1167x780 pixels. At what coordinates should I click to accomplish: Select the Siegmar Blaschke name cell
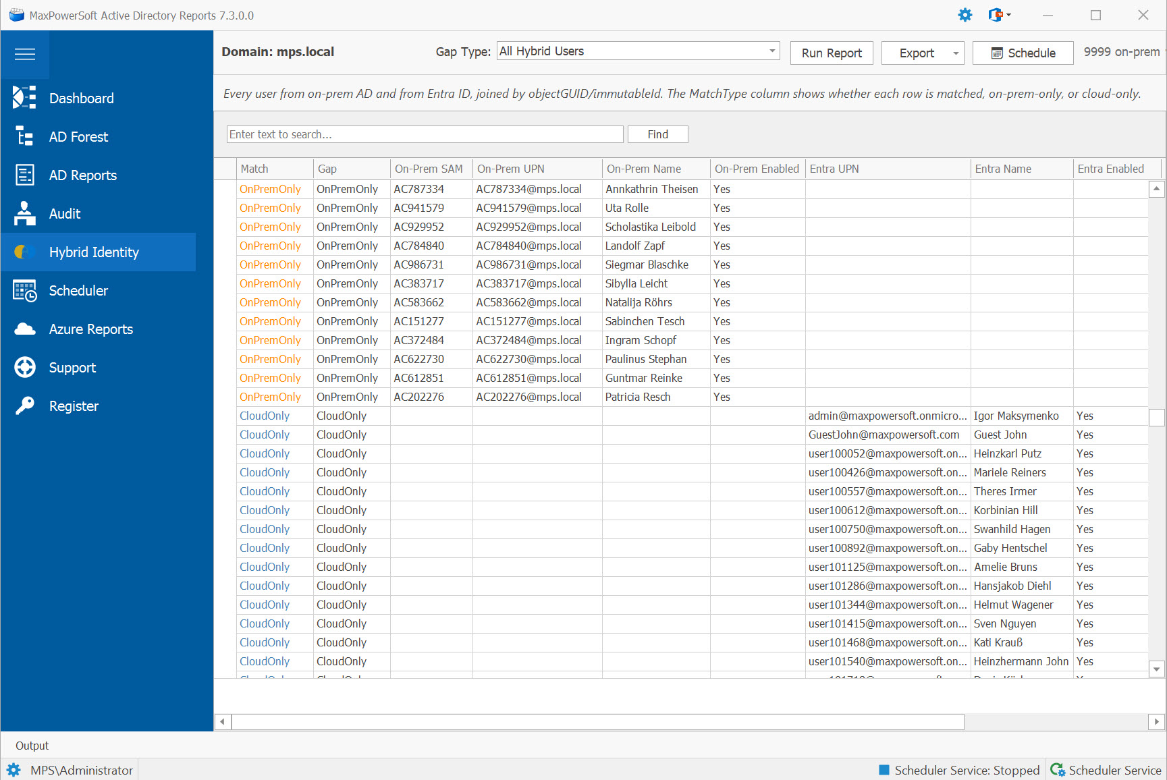coord(656,264)
